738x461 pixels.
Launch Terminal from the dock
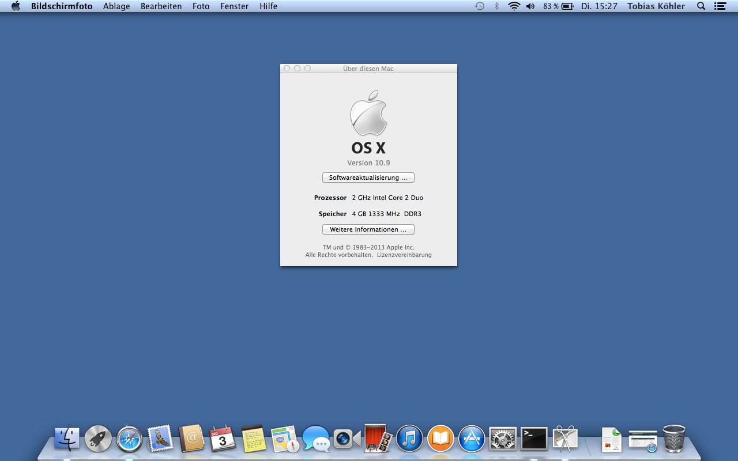point(534,439)
